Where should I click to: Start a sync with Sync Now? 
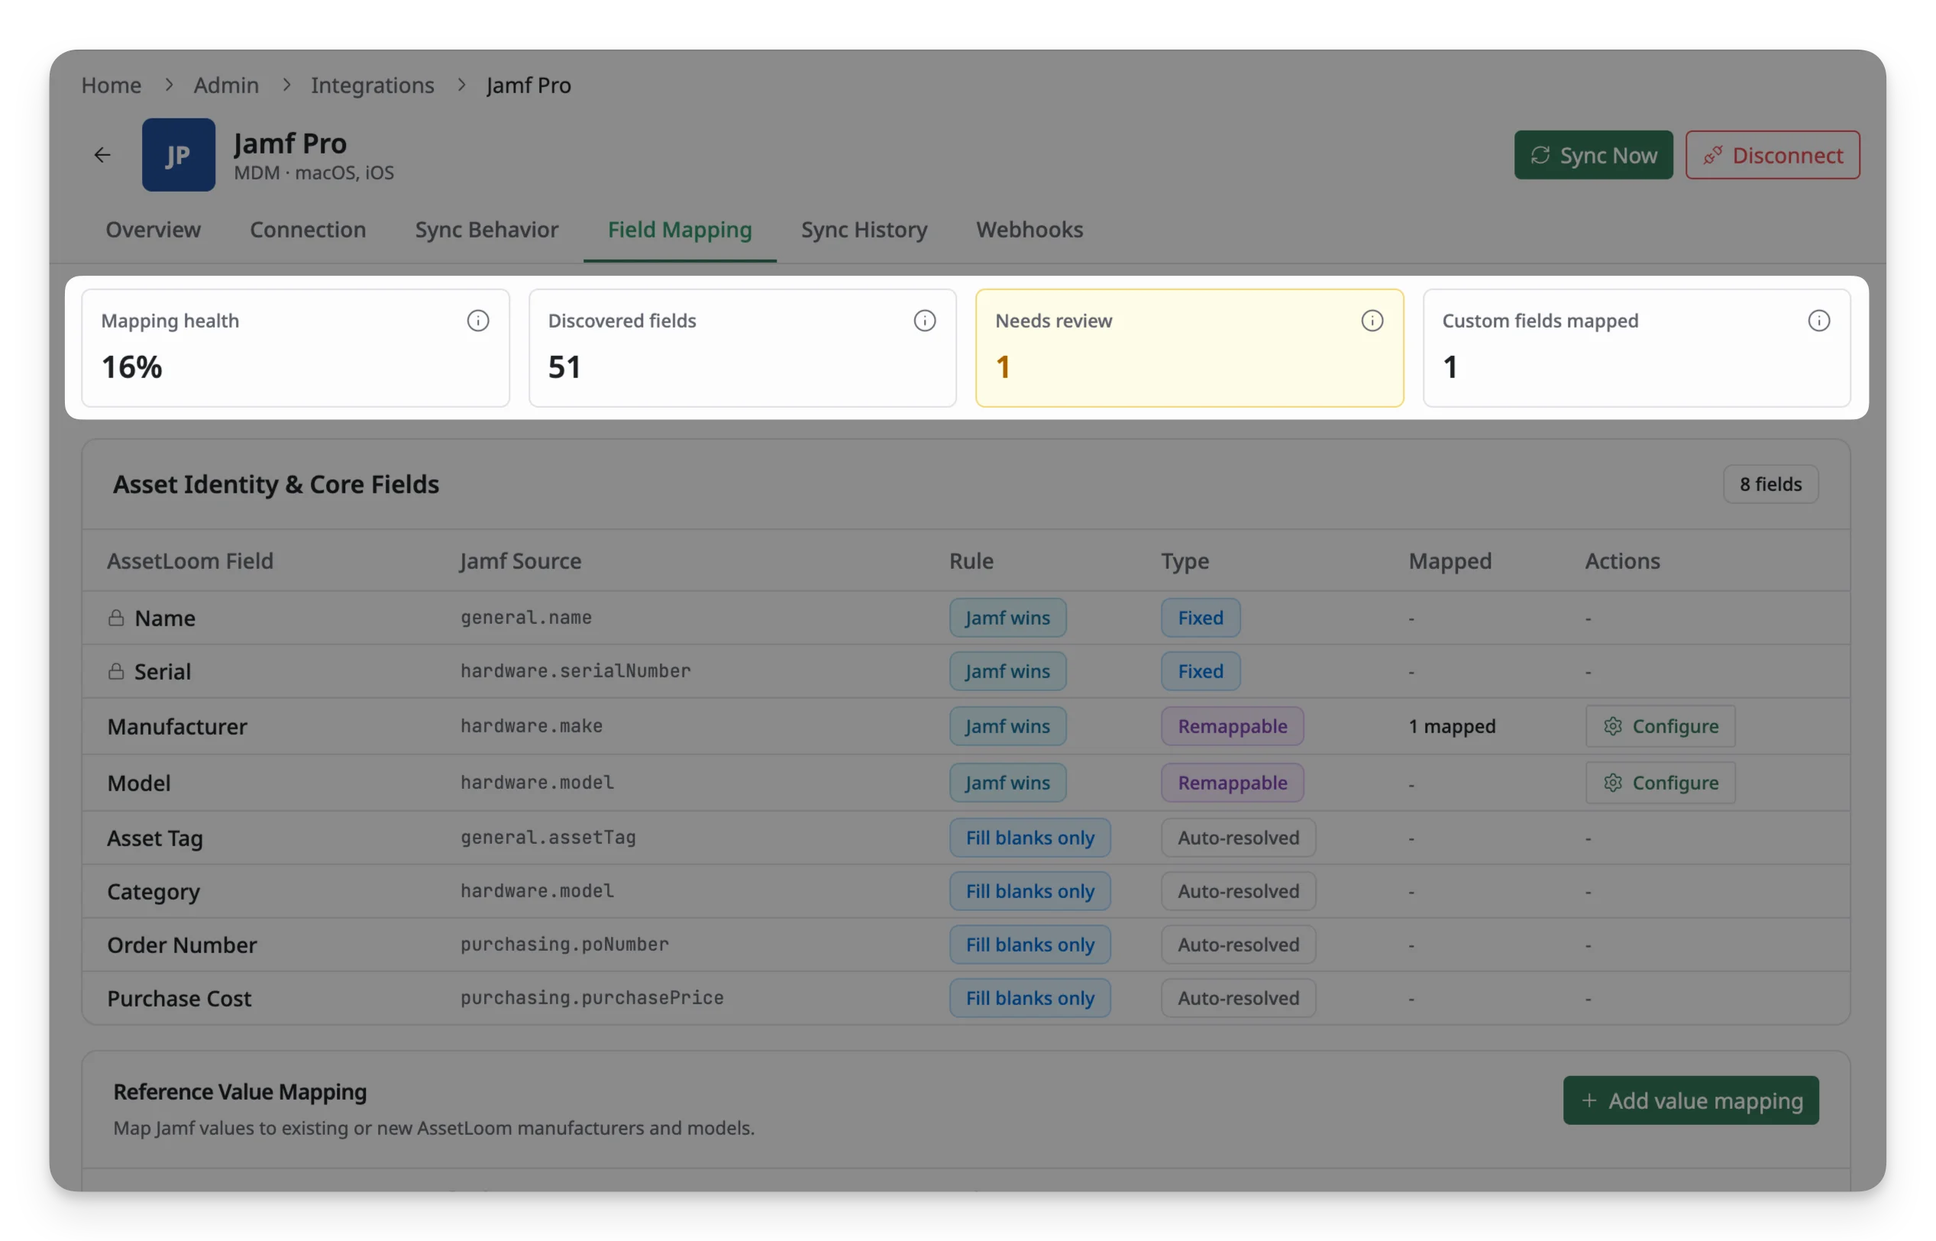tap(1592, 155)
